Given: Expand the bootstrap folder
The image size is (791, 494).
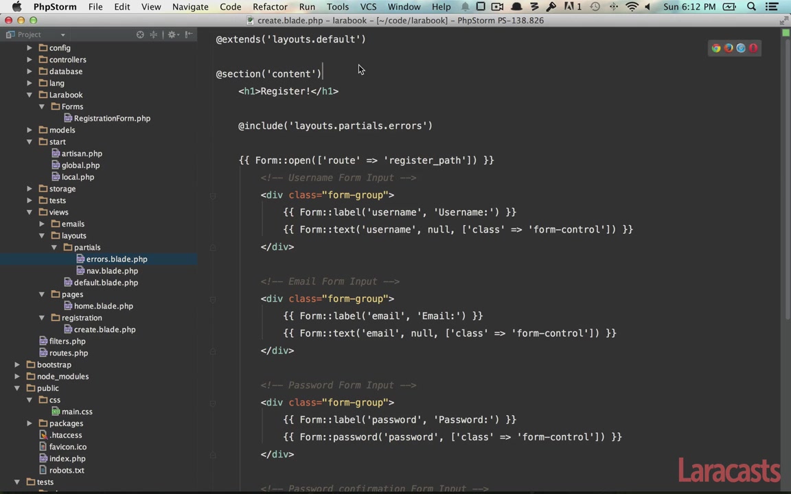Looking at the screenshot, I should (x=17, y=365).
